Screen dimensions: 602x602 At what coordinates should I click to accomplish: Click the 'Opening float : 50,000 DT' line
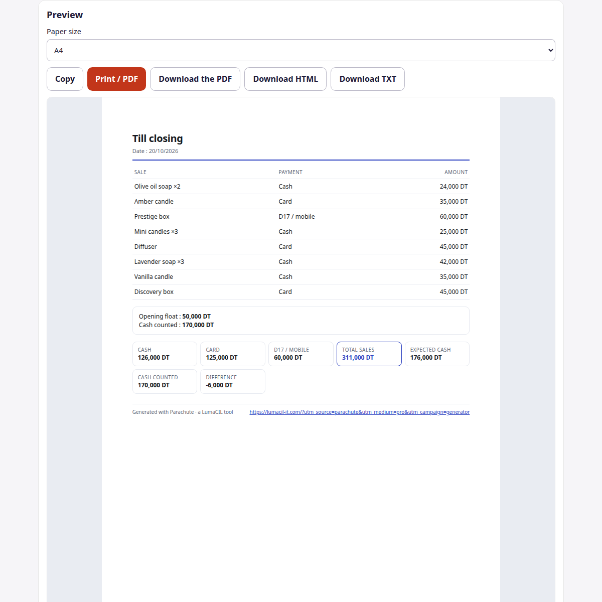click(175, 317)
